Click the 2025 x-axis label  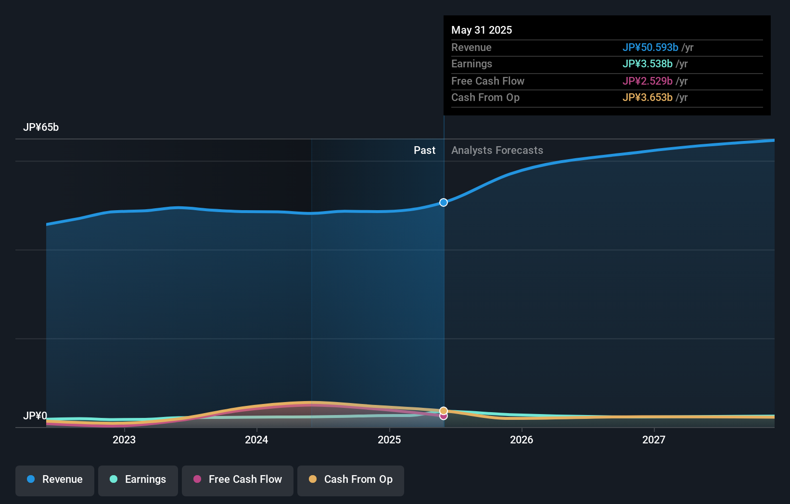coord(389,440)
